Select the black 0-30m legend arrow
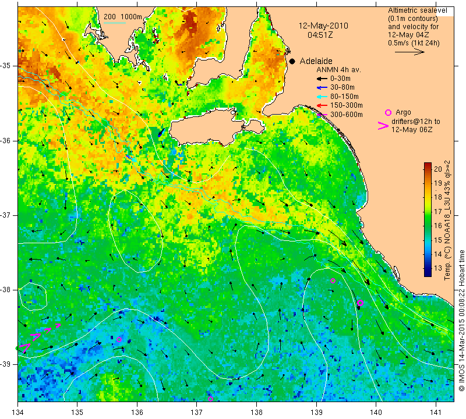The image size is (466, 419). 322,79
